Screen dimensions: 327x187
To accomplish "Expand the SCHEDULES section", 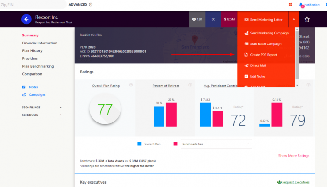I will click(x=60, y=115).
